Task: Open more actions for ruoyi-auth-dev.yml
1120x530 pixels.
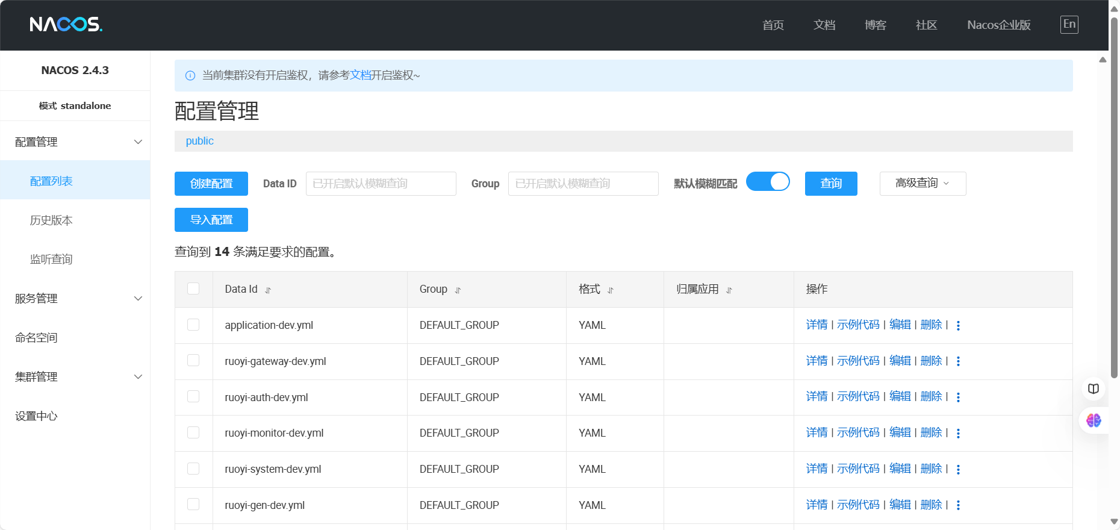Action: (958, 397)
